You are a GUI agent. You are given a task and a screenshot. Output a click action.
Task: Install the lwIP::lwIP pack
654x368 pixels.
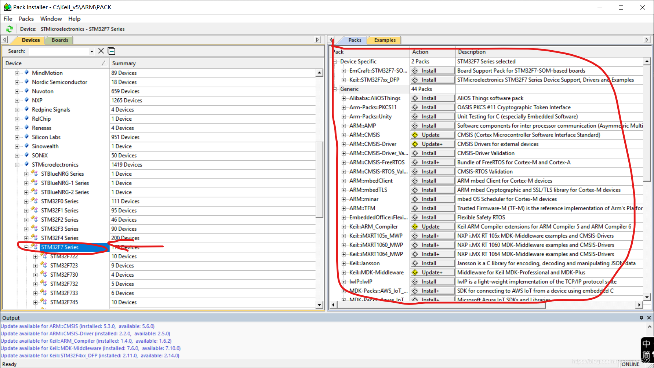pyautogui.click(x=432, y=281)
